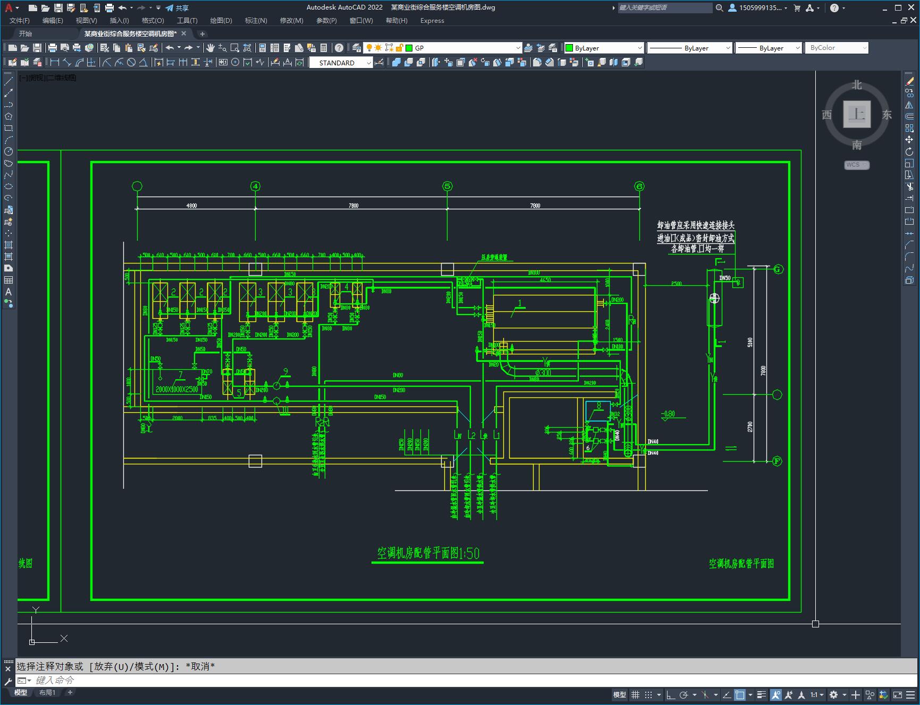This screenshot has height=705, width=920.
Task: Select the Multiline Text tool
Action: point(9,292)
